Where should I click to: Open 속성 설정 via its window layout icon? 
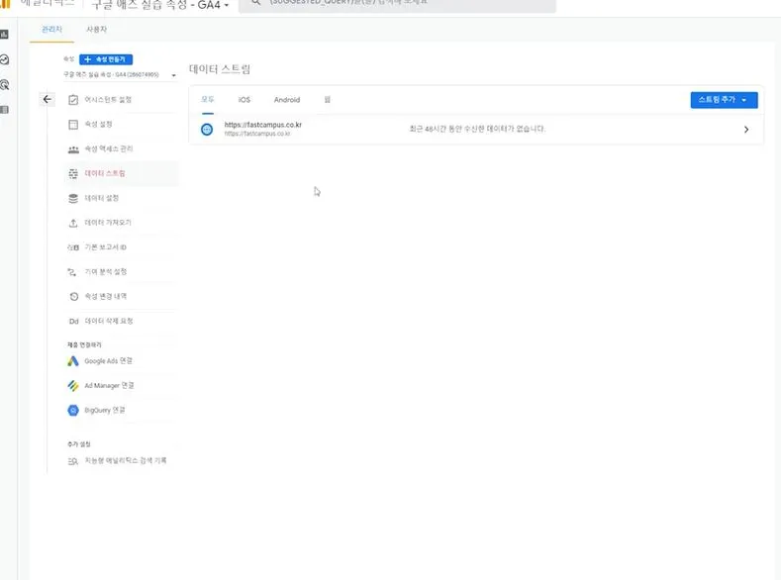[x=73, y=125]
